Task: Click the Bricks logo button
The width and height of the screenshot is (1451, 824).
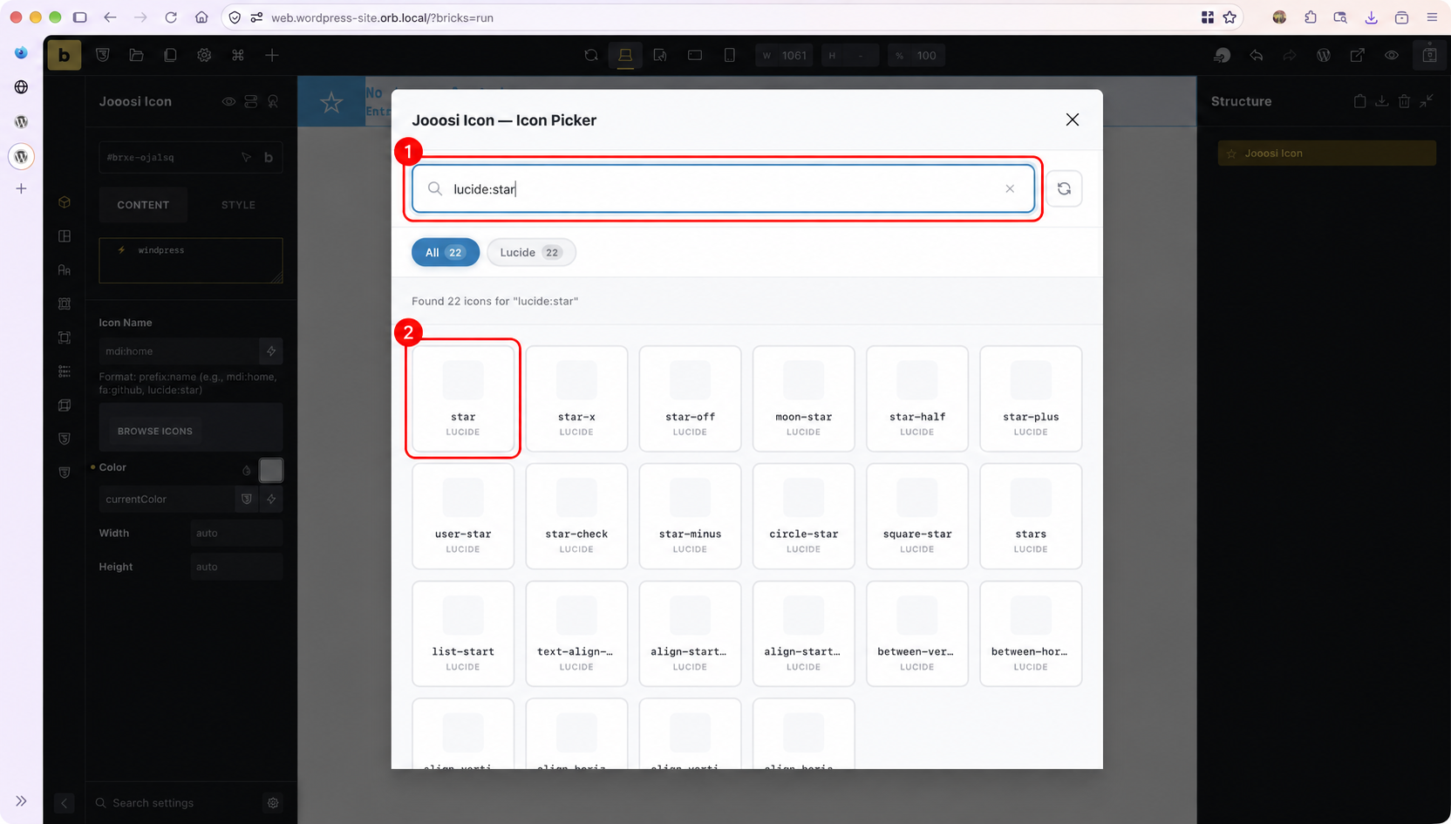Action: pos(64,55)
